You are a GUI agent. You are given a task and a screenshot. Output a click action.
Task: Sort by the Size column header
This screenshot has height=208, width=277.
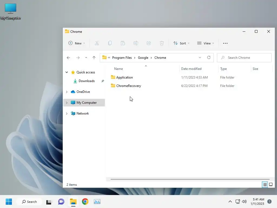[x=255, y=69]
